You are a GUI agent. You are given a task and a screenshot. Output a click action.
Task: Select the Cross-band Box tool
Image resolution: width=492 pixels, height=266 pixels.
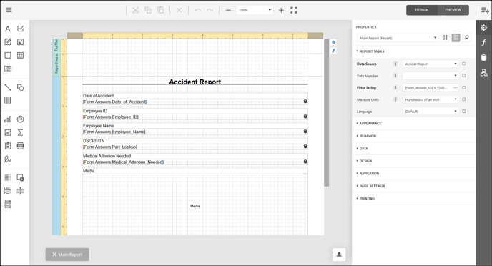click(x=8, y=205)
